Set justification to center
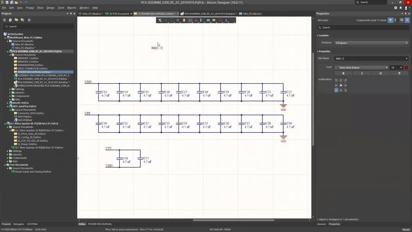 point(341,85)
